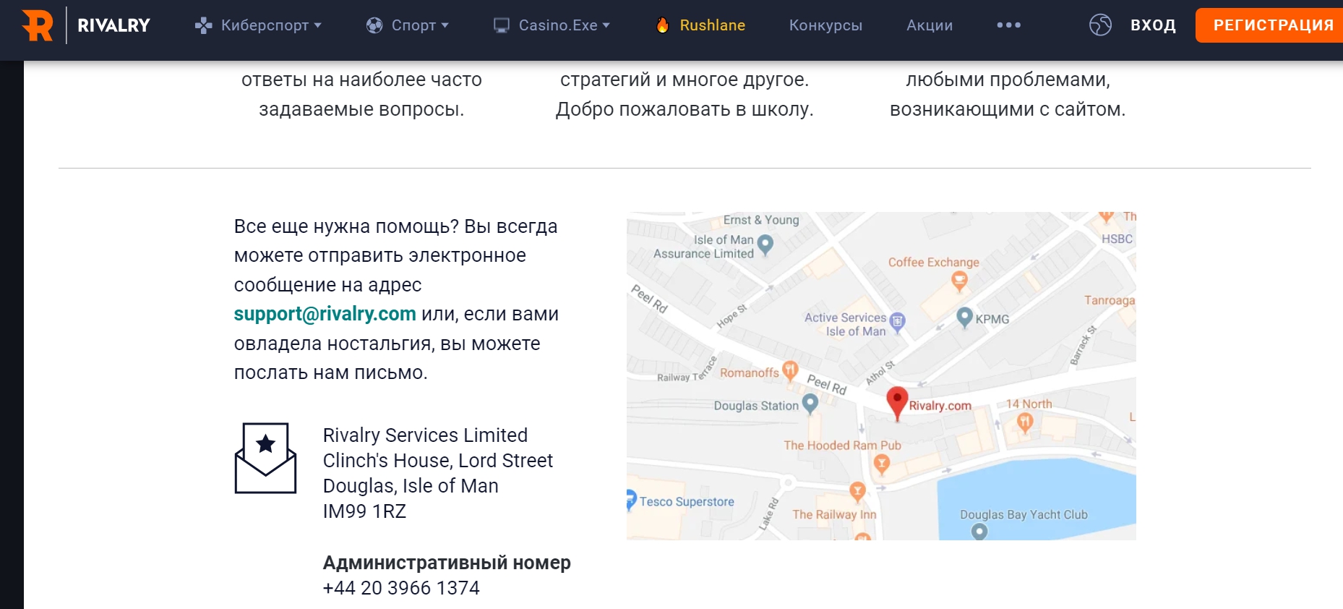This screenshot has height=609, width=1343.
Task: Click the Romanoffs restaurant map marker
Action: pos(790,371)
